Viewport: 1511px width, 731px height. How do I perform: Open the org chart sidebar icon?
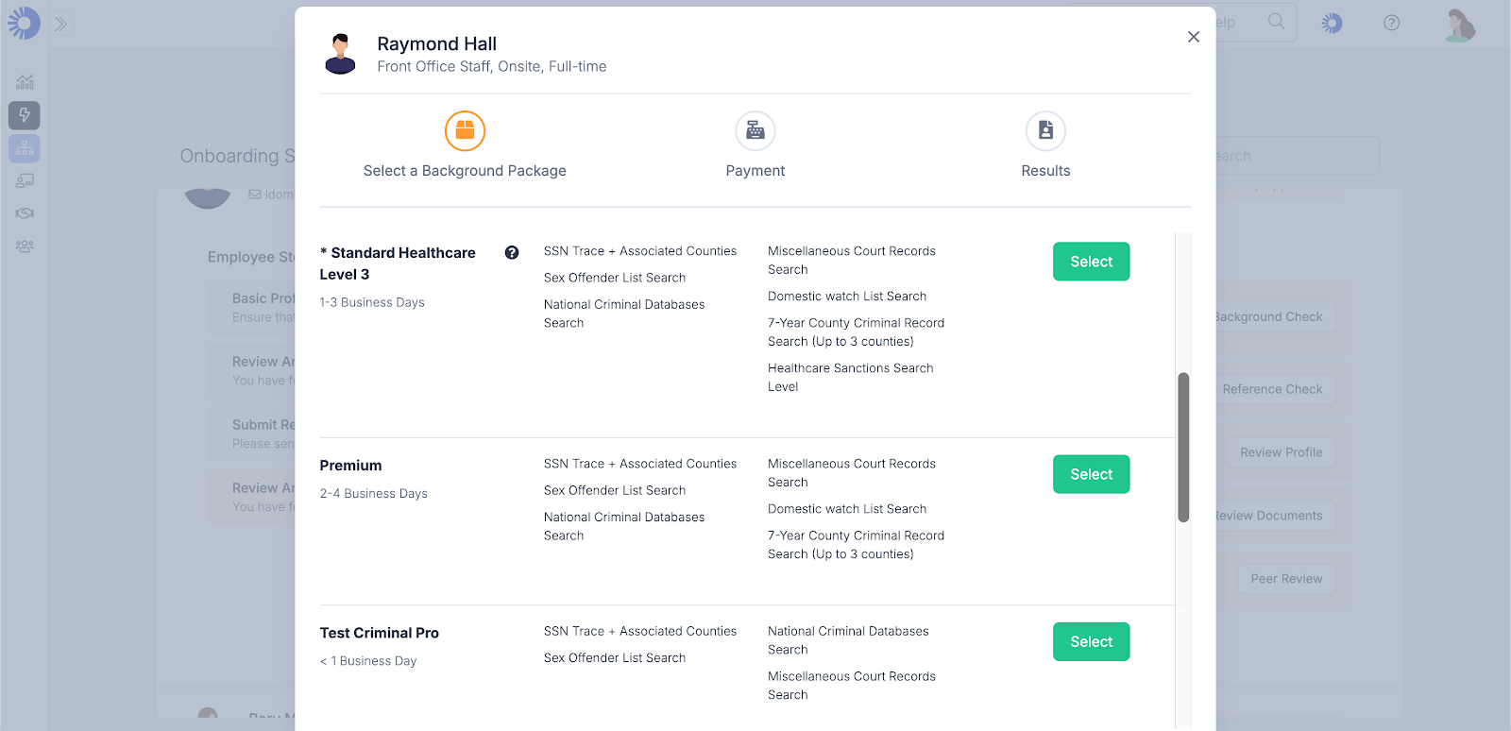[25, 148]
